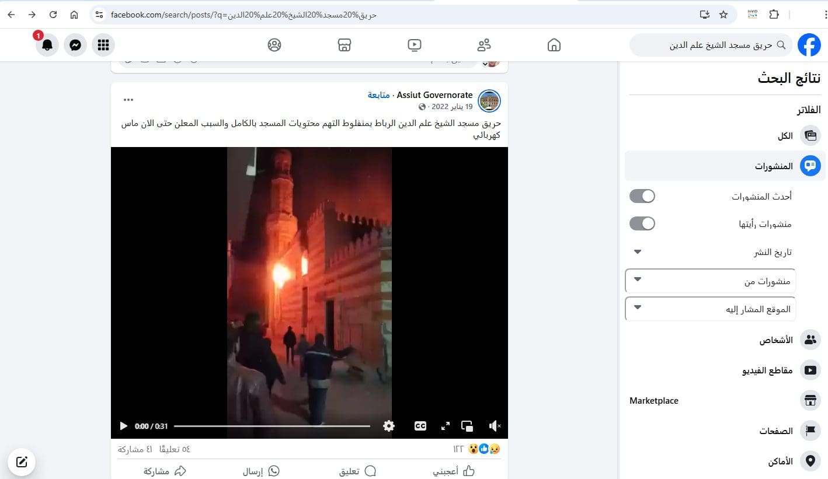Select the الكل filter

(725, 136)
